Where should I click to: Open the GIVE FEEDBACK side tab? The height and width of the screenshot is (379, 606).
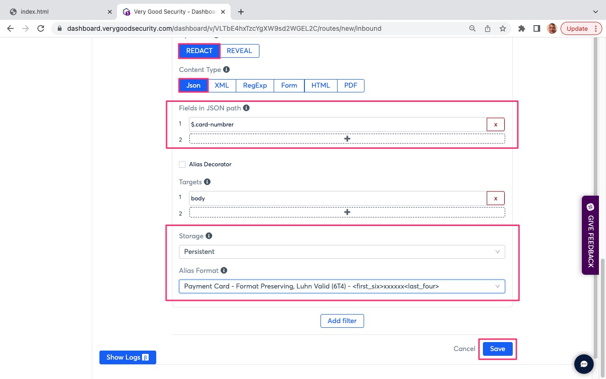590,235
